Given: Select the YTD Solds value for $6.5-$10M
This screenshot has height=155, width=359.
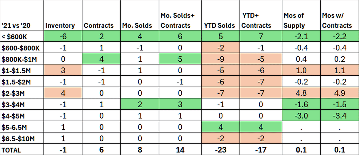Looking at the screenshot, I should (x=220, y=139).
